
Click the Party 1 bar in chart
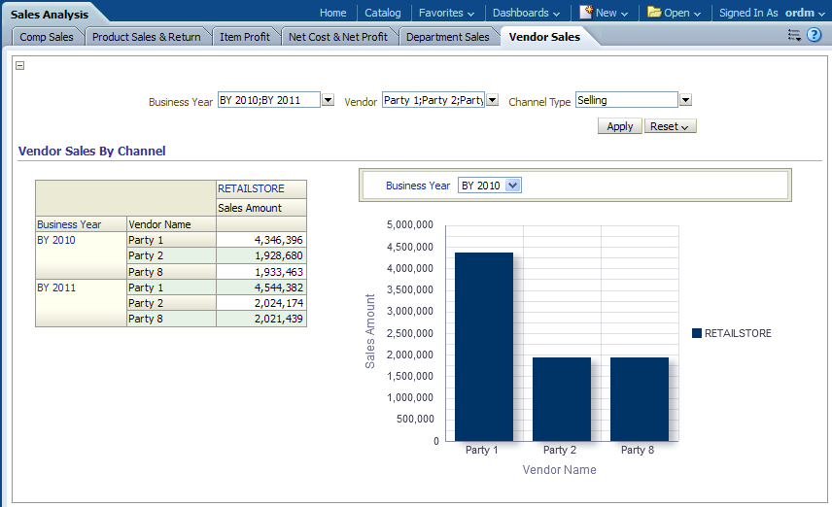(483, 347)
